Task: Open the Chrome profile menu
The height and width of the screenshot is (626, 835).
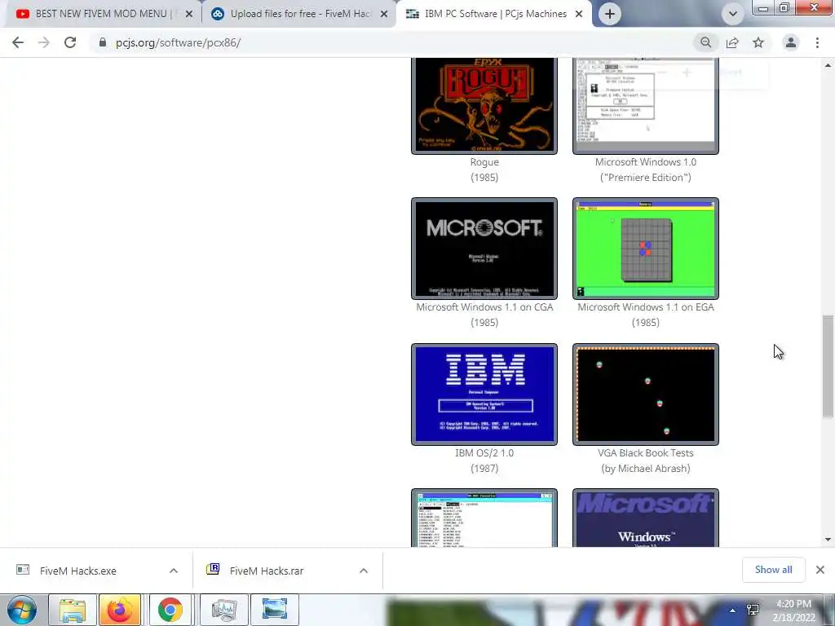Action: 791,42
